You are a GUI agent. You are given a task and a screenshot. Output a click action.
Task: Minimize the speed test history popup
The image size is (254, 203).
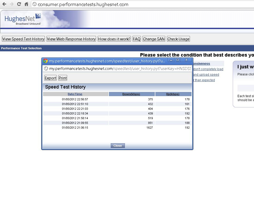[x=171, y=60]
